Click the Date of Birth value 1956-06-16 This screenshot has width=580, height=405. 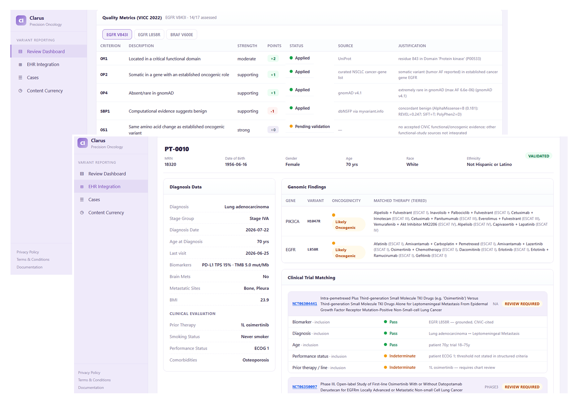(x=236, y=164)
